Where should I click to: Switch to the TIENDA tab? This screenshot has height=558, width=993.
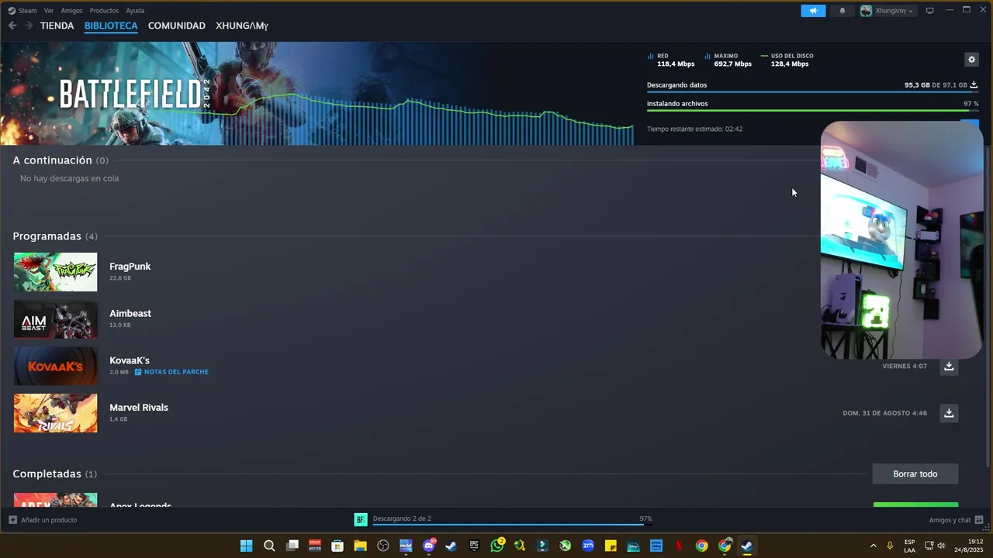[x=57, y=26]
